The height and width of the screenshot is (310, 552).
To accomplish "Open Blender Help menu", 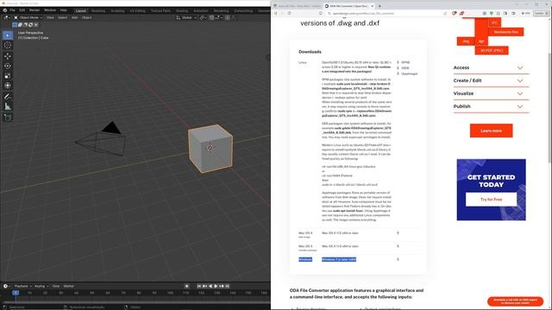I will (x=64, y=10).
